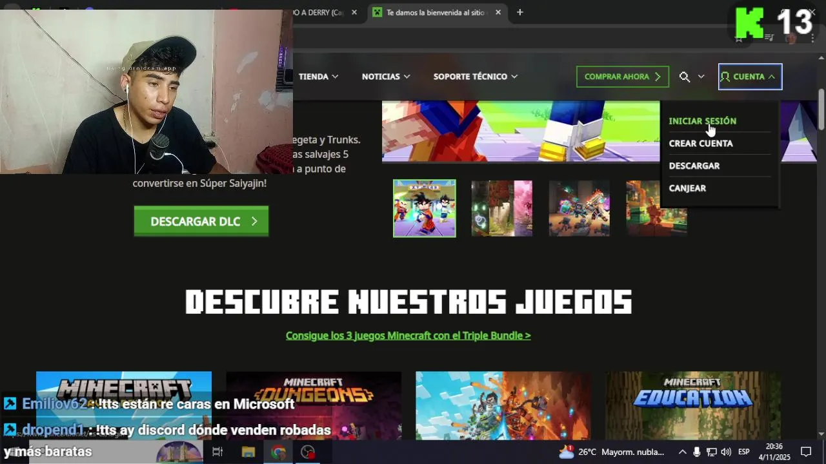The image size is (826, 464).
Task: Close the Minecraft 'Te damos la bienvenida' tab
Action: (x=499, y=12)
